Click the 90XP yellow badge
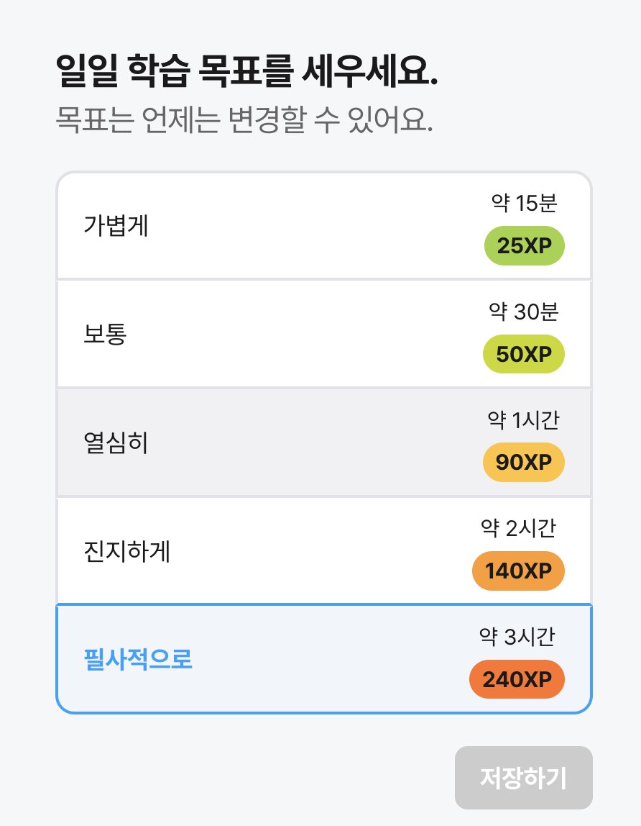641x826 pixels. (524, 463)
